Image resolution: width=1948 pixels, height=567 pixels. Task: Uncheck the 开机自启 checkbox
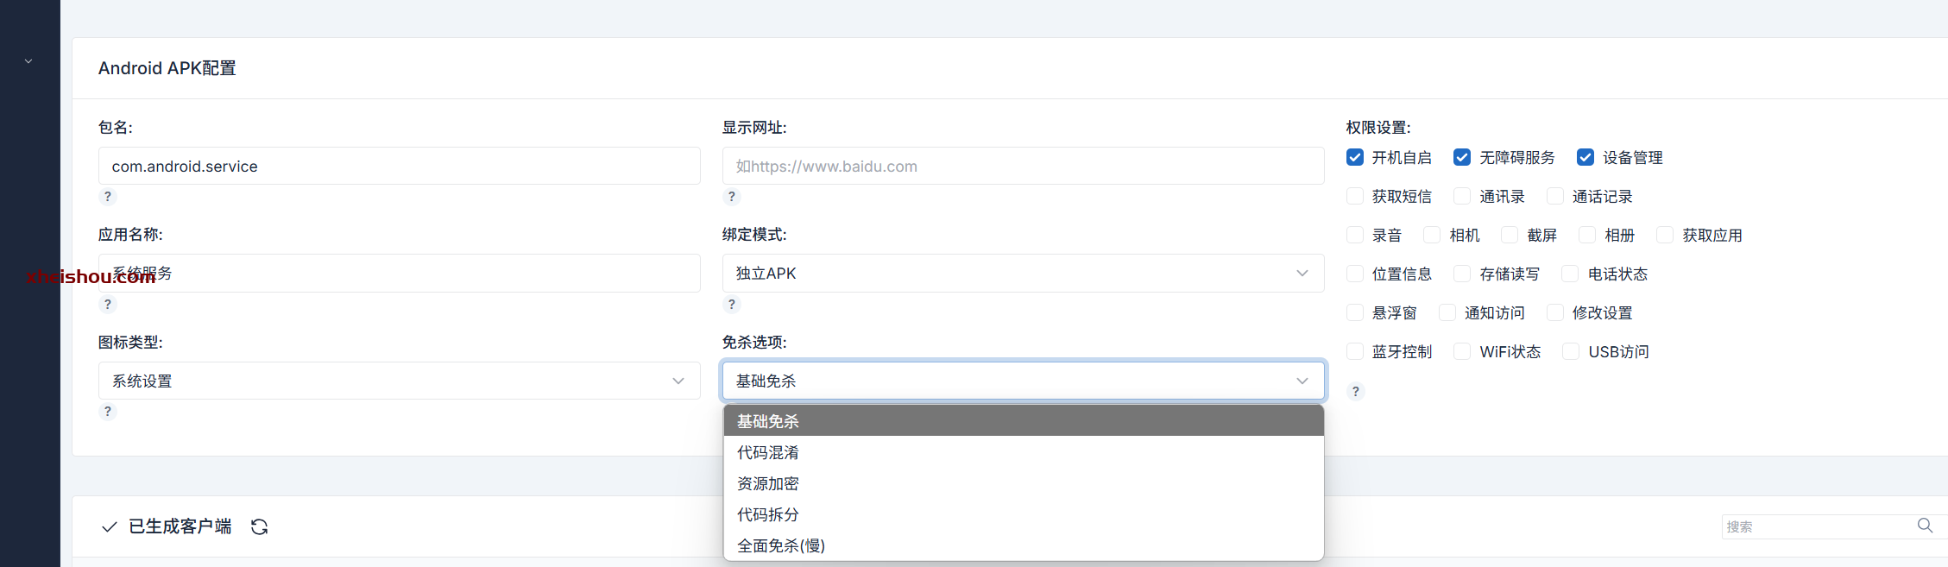1355,157
